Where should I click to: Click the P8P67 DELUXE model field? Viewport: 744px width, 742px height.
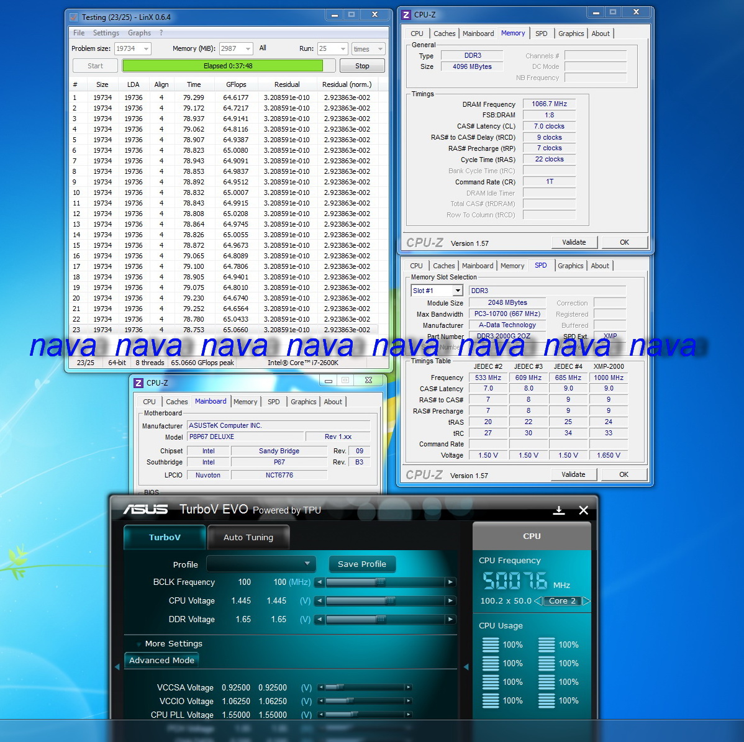coord(245,437)
